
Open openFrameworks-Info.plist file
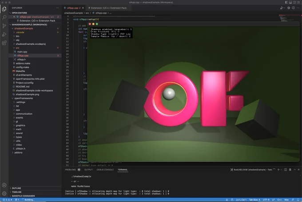[x=30, y=79]
